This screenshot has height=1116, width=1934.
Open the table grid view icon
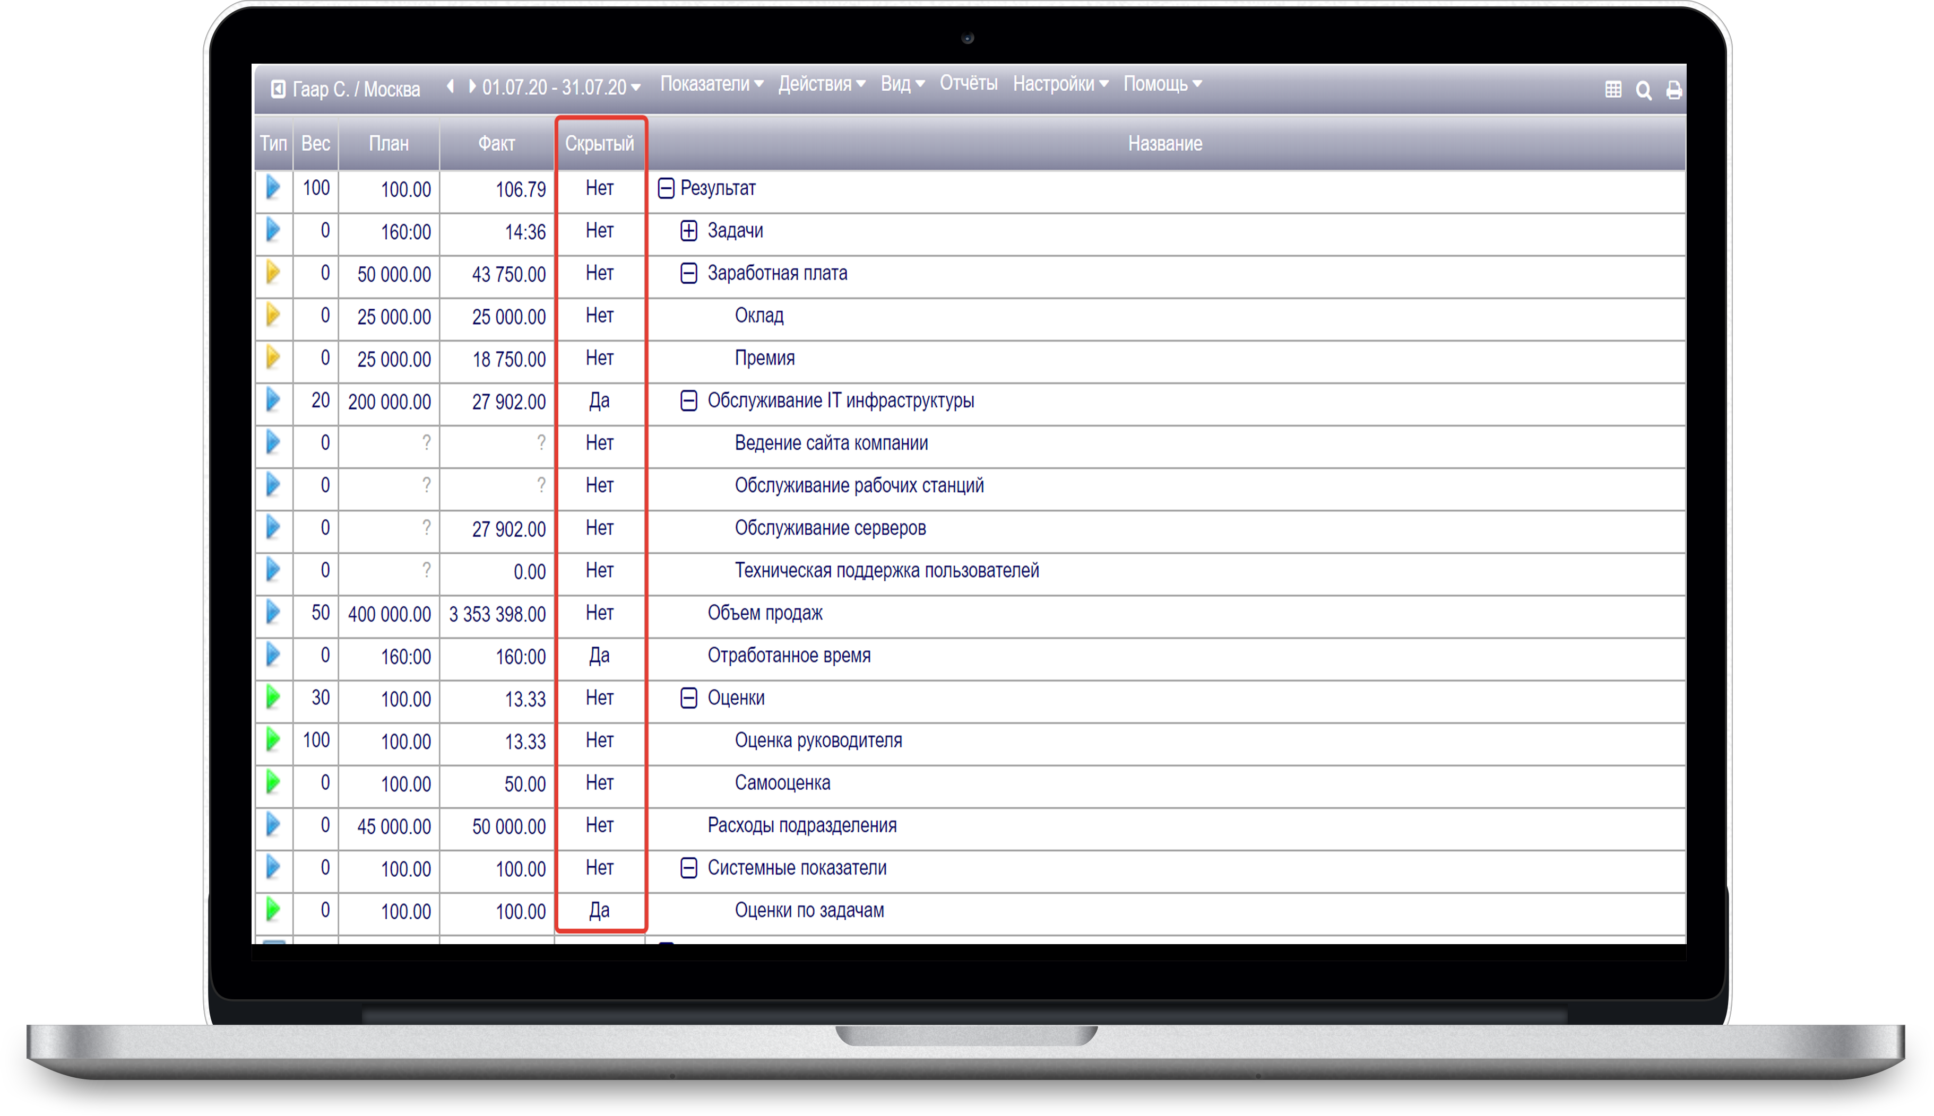(x=1613, y=90)
